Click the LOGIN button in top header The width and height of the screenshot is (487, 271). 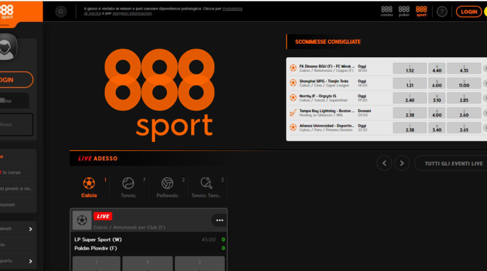click(469, 12)
